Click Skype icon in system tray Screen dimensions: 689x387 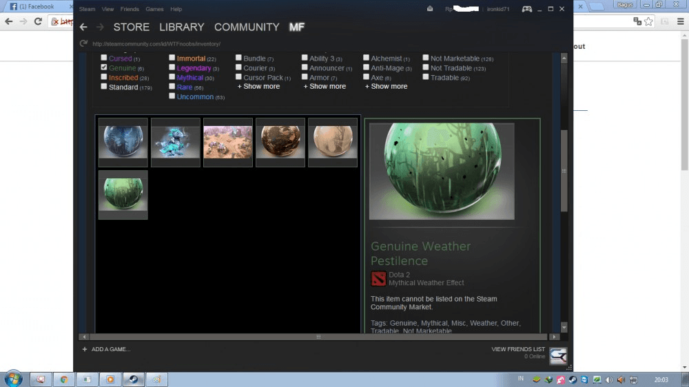click(x=584, y=379)
